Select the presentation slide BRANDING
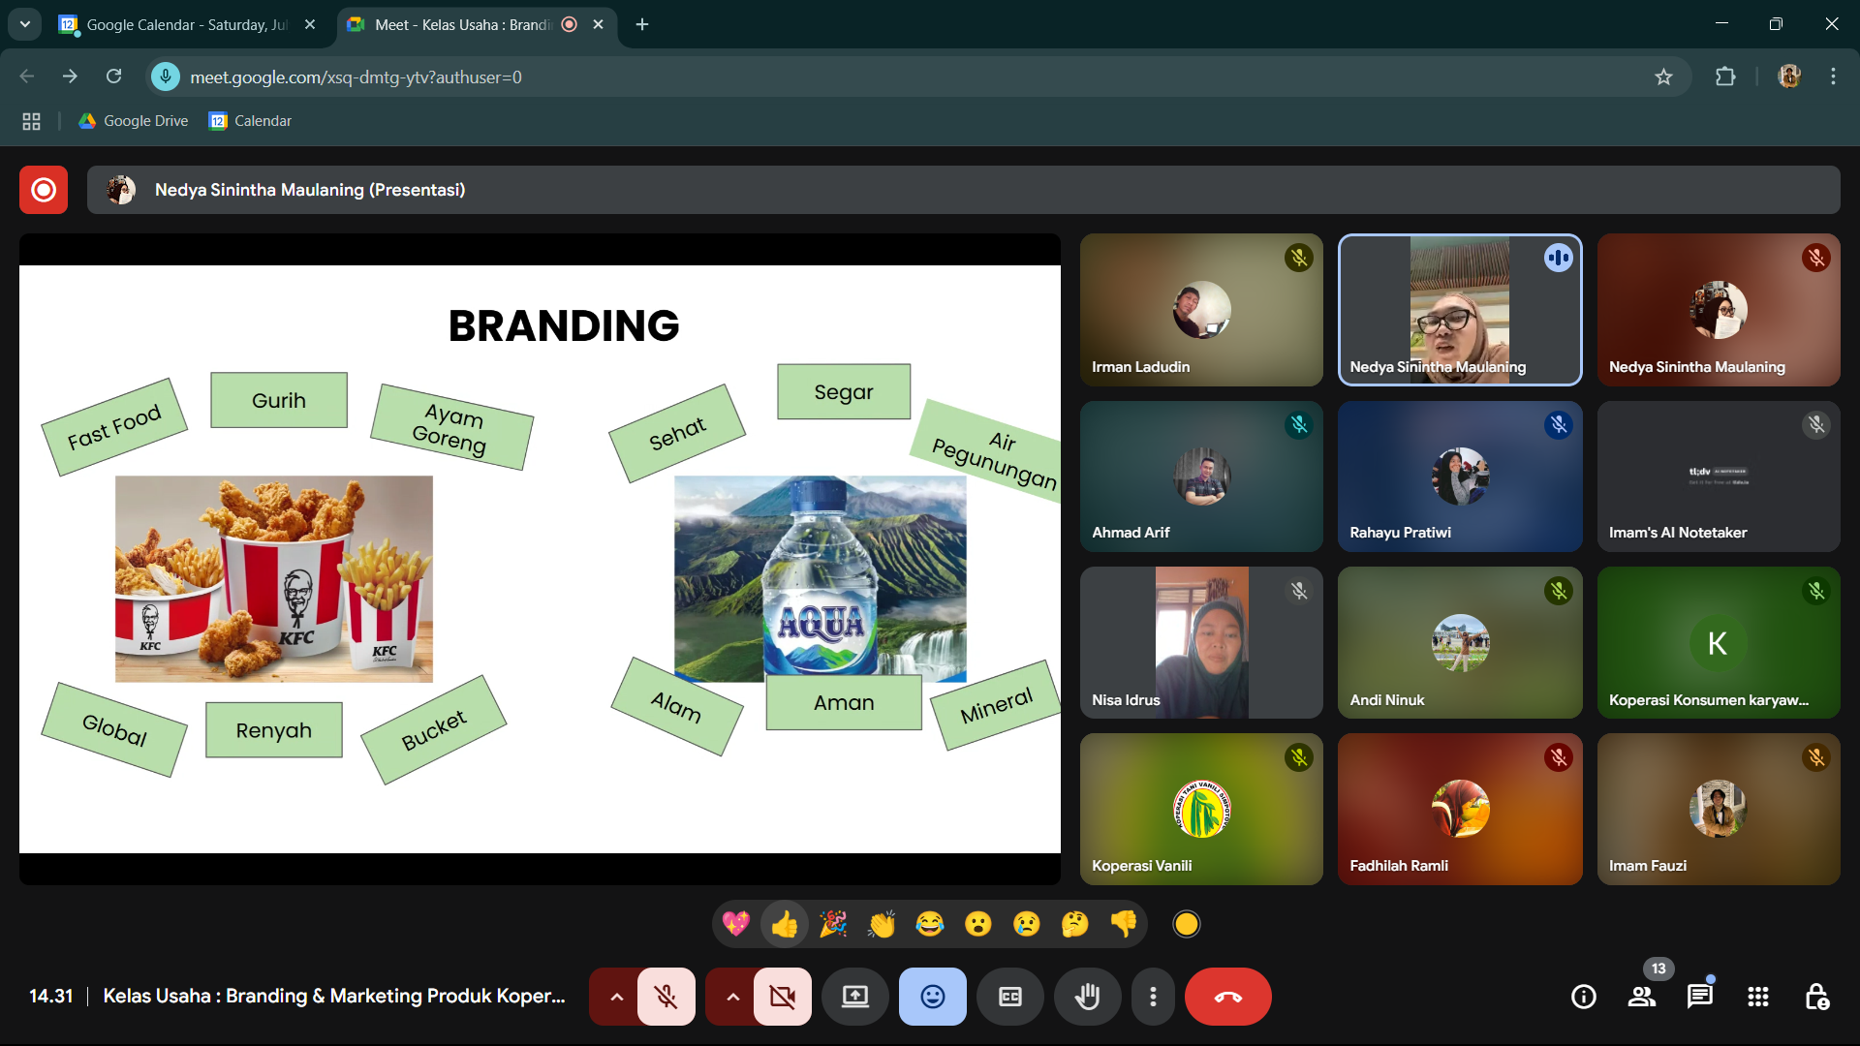1860x1046 pixels. pos(540,559)
